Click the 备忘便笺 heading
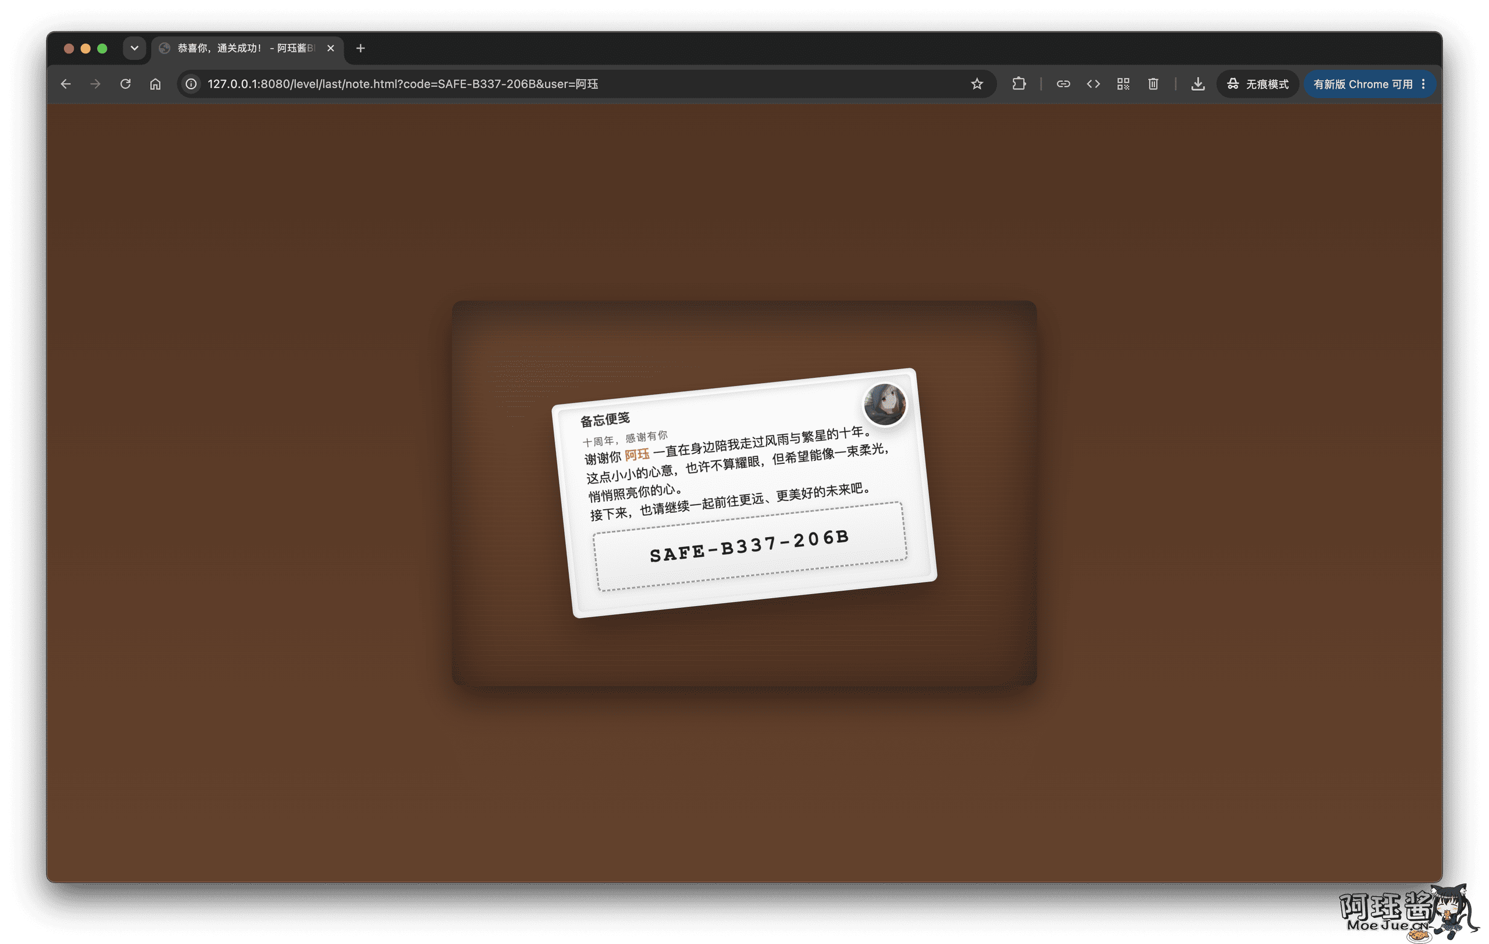 tap(605, 420)
